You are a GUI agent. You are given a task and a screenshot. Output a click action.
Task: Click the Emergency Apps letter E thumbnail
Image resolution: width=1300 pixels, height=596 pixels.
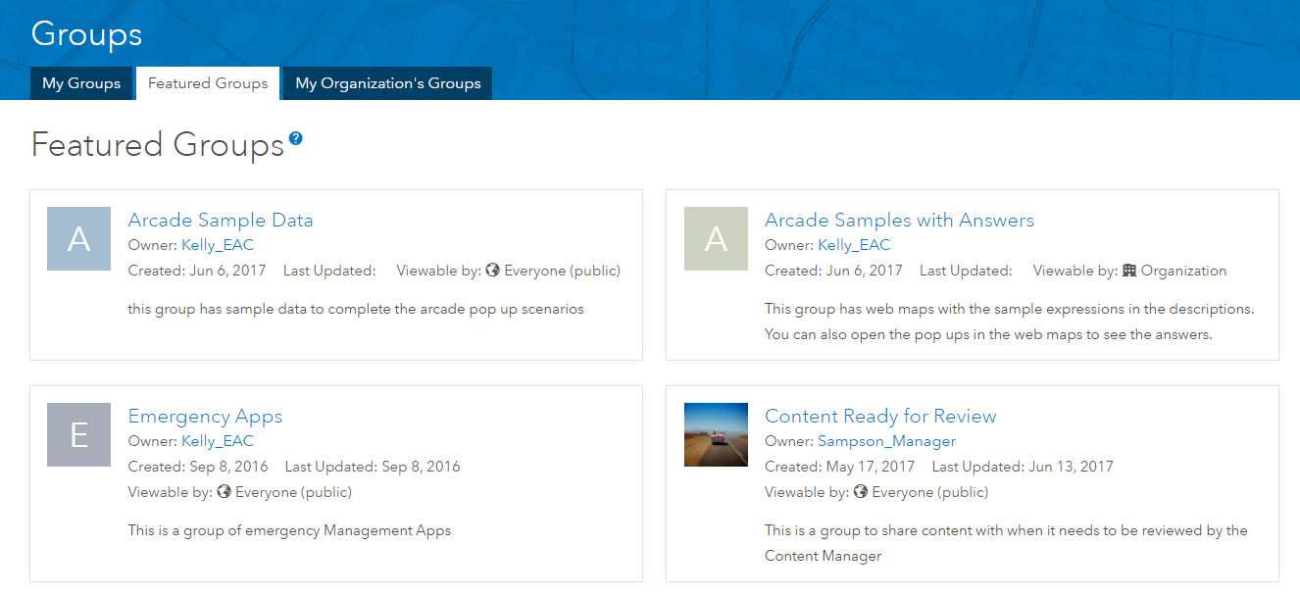pos(78,434)
